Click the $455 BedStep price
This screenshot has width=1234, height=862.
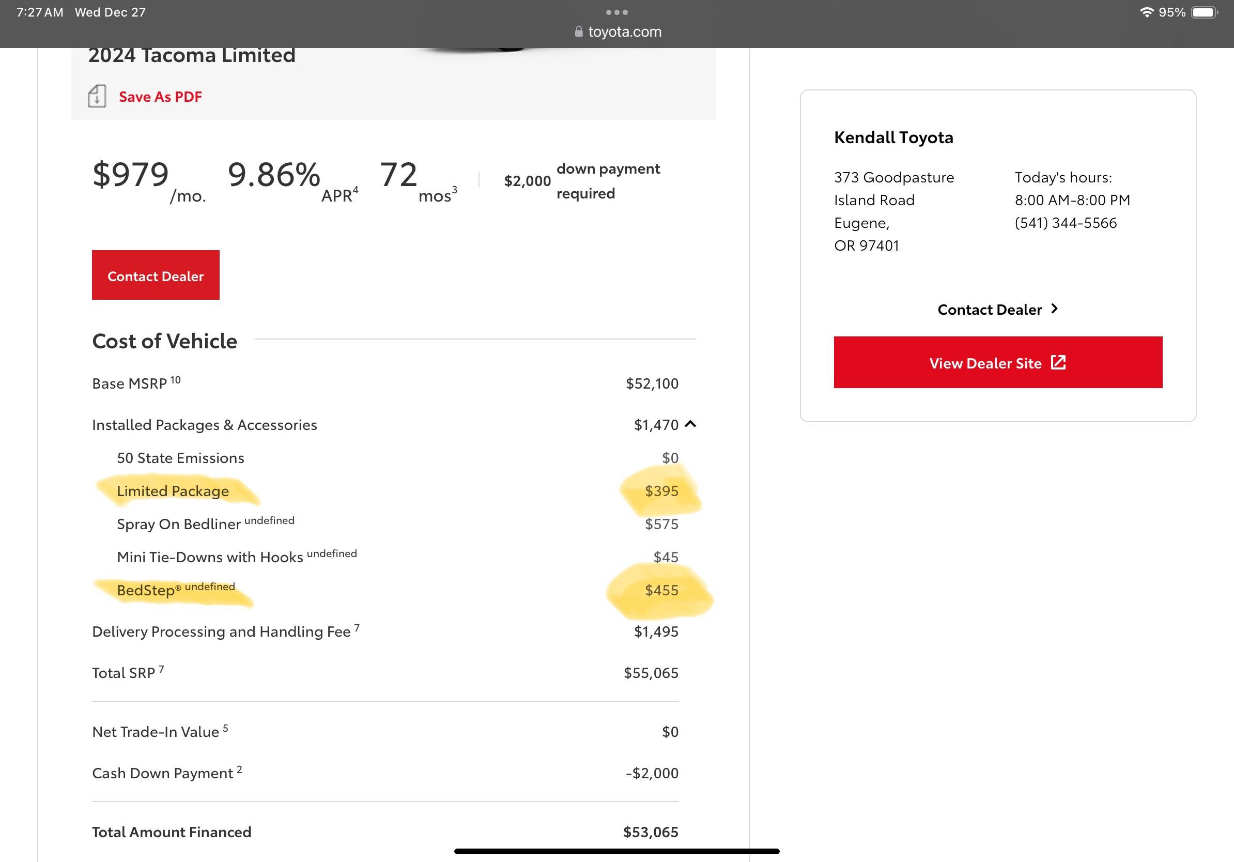click(x=661, y=590)
